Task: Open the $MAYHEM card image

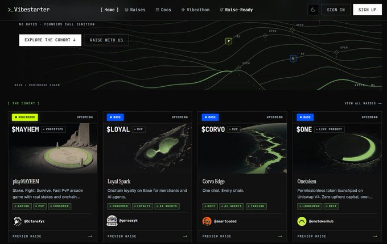Action: pos(53,148)
